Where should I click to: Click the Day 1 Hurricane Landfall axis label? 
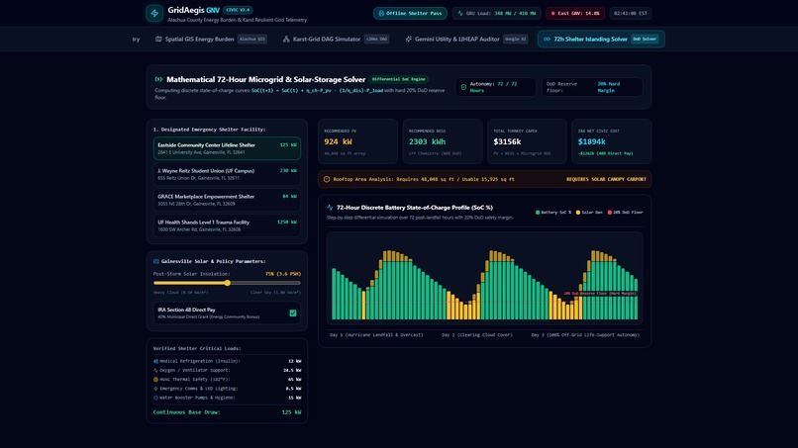(376, 335)
